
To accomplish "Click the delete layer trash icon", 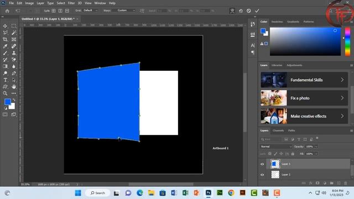I will [x=345, y=183].
